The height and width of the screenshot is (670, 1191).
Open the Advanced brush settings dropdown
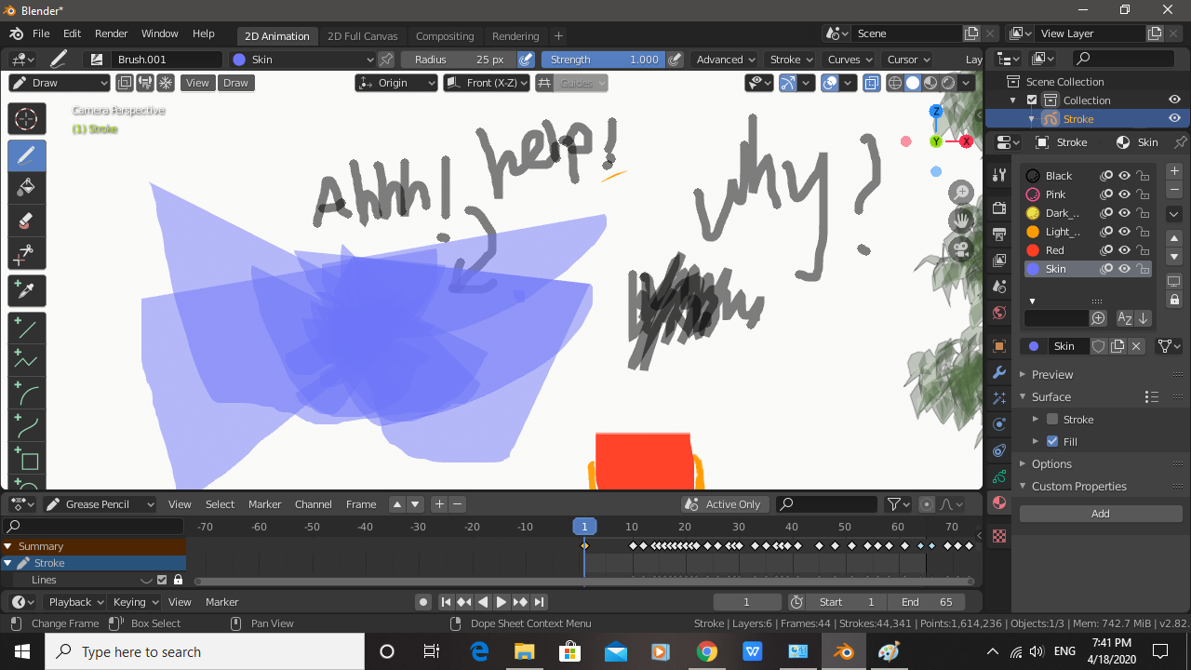pyautogui.click(x=726, y=60)
